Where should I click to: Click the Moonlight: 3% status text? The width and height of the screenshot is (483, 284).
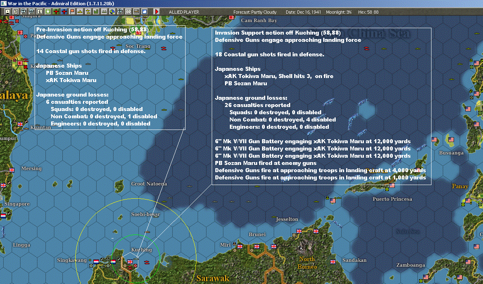pos(339,12)
